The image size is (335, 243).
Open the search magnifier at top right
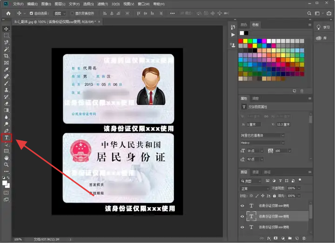tap(309, 13)
